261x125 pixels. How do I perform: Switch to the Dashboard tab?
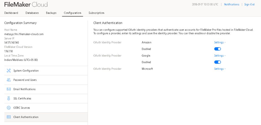pyautogui.click(x=11, y=13)
